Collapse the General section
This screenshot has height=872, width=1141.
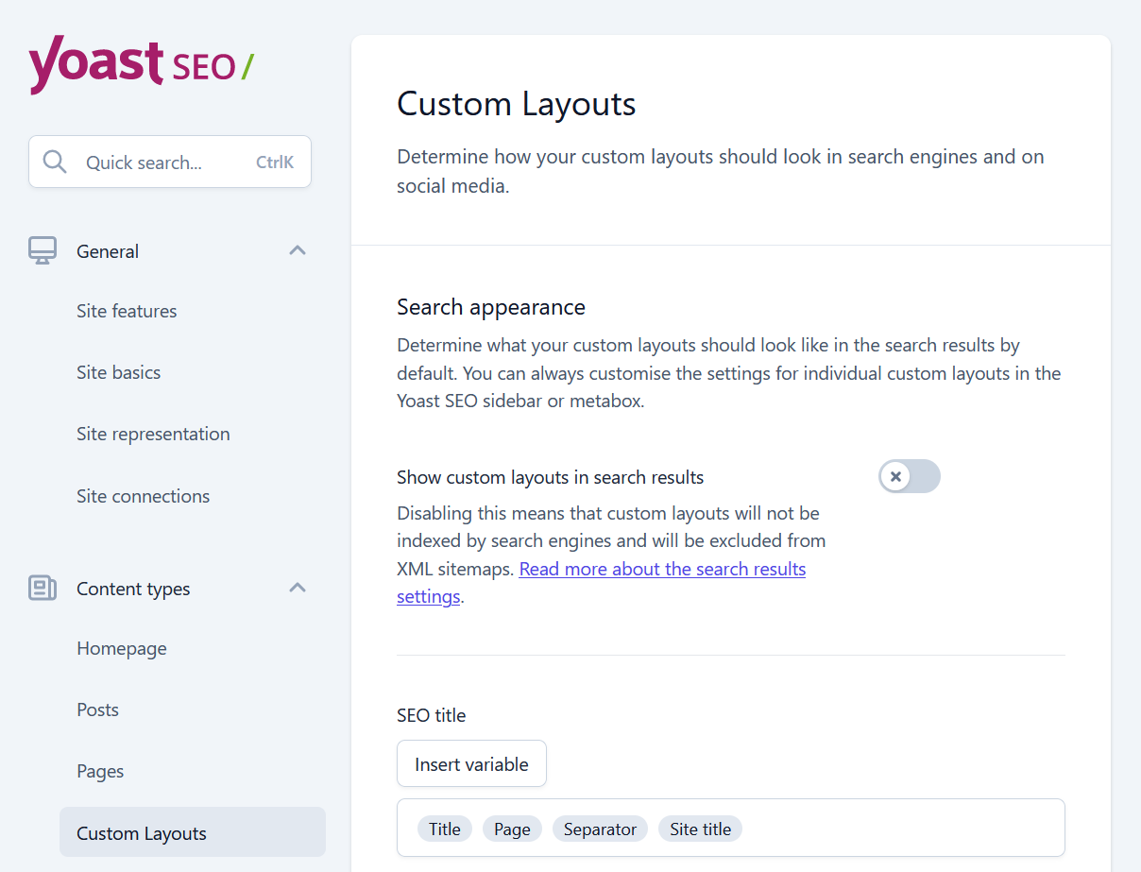click(x=298, y=249)
